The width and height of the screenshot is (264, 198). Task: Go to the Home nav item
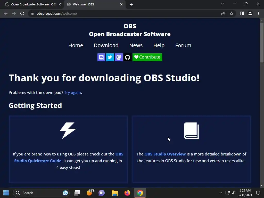pyautogui.click(x=76, y=45)
